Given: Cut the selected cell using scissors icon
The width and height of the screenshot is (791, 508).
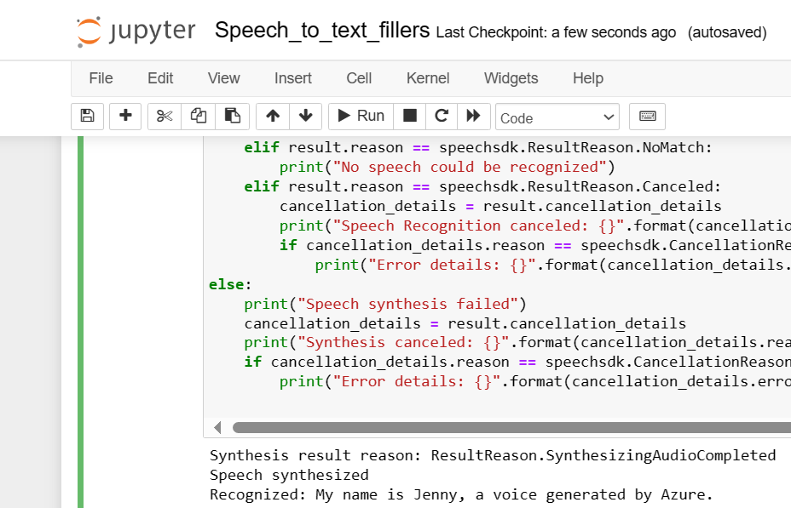Looking at the screenshot, I should tap(164, 117).
